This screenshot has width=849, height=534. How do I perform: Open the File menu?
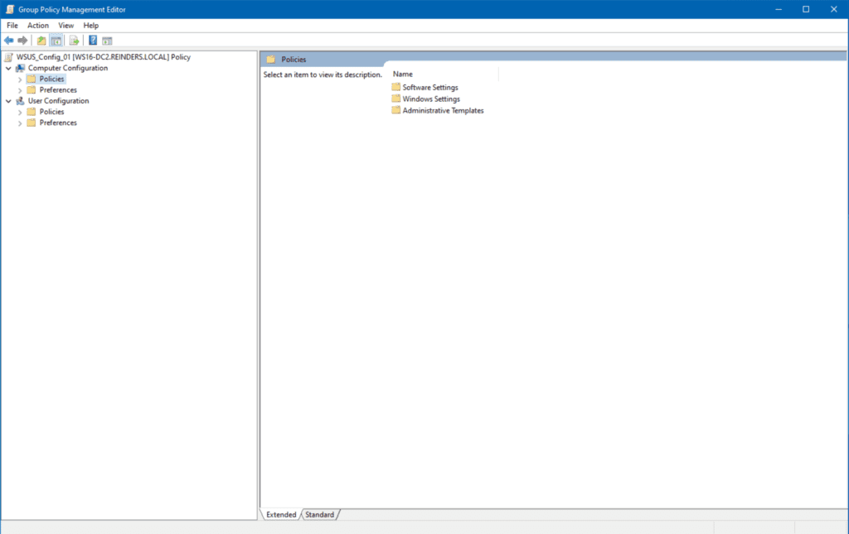pos(12,26)
